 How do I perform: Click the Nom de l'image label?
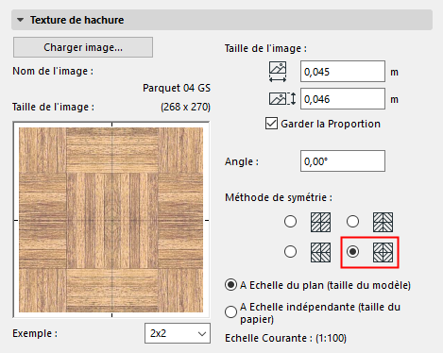pos(53,71)
